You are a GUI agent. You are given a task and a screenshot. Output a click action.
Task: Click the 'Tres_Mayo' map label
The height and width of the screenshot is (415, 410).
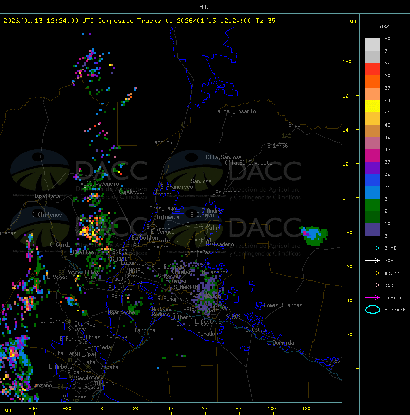point(163,208)
